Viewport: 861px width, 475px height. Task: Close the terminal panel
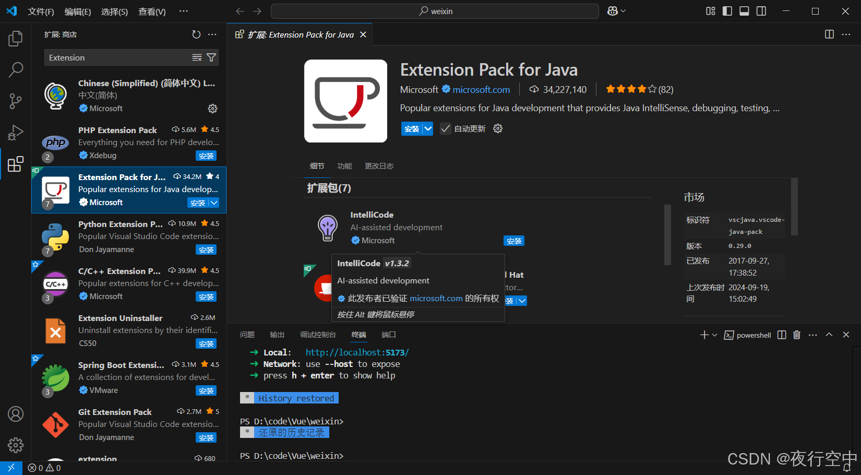click(x=846, y=335)
